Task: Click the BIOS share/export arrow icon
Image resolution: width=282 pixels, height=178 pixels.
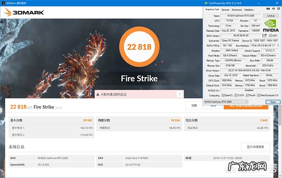Action: 264,36
